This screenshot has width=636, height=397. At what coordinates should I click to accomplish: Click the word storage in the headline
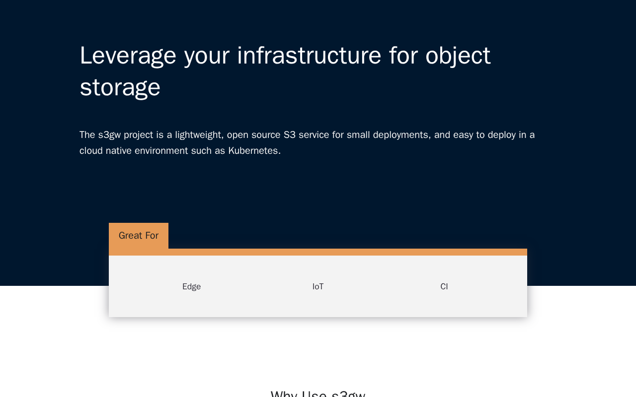tap(120, 87)
